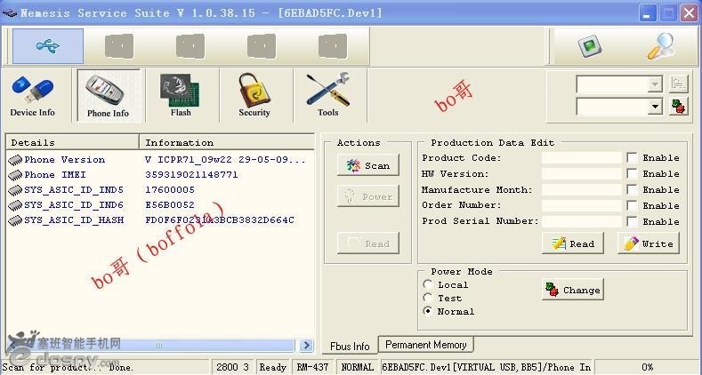Click the second disabled connection slot icon
This screenshot has height=375, width=702.
[x=119, y=46]
